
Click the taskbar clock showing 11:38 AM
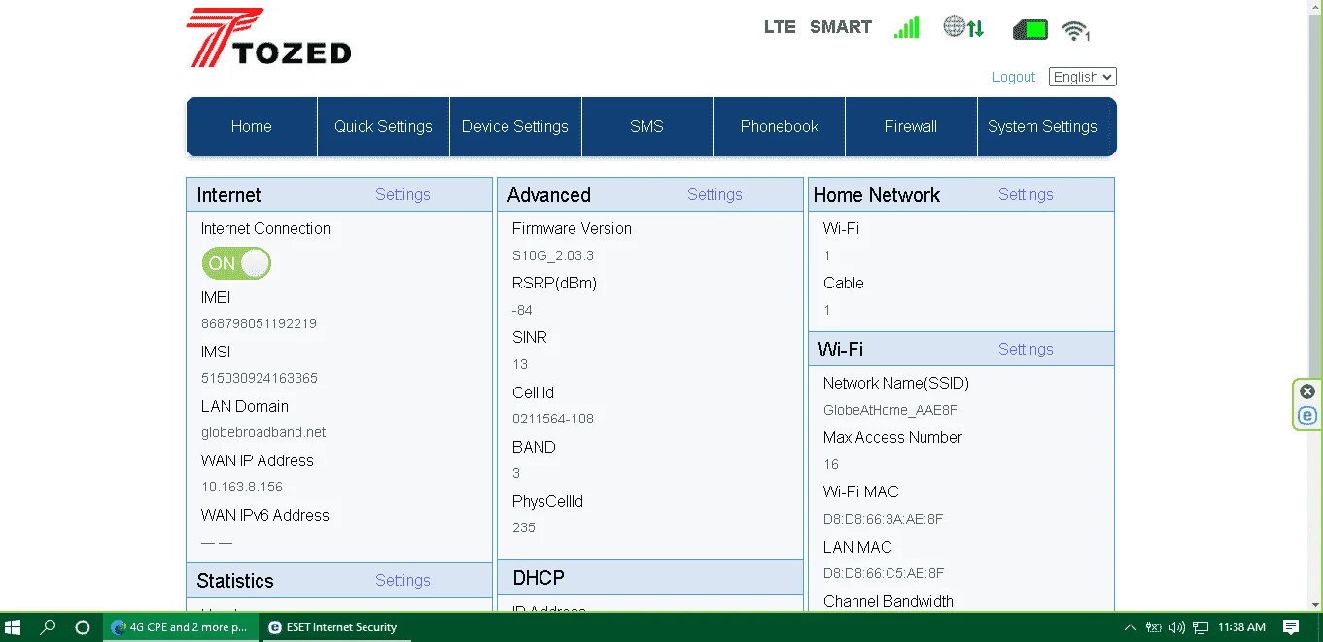click(1241, 627)
